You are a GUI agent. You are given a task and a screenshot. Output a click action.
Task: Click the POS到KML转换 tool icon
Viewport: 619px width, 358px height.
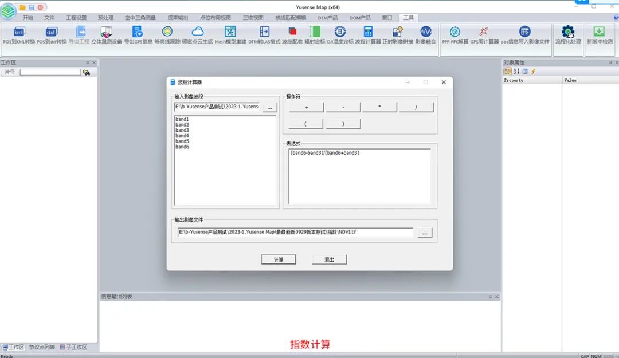[x=19, y=33]
